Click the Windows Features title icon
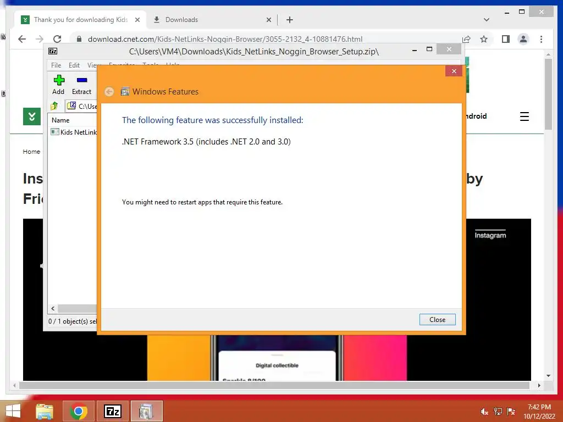This screenshot has width=563, height=422. [125, 92]
